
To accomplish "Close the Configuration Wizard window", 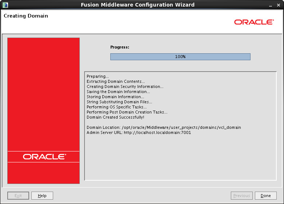I will point(279,5).
